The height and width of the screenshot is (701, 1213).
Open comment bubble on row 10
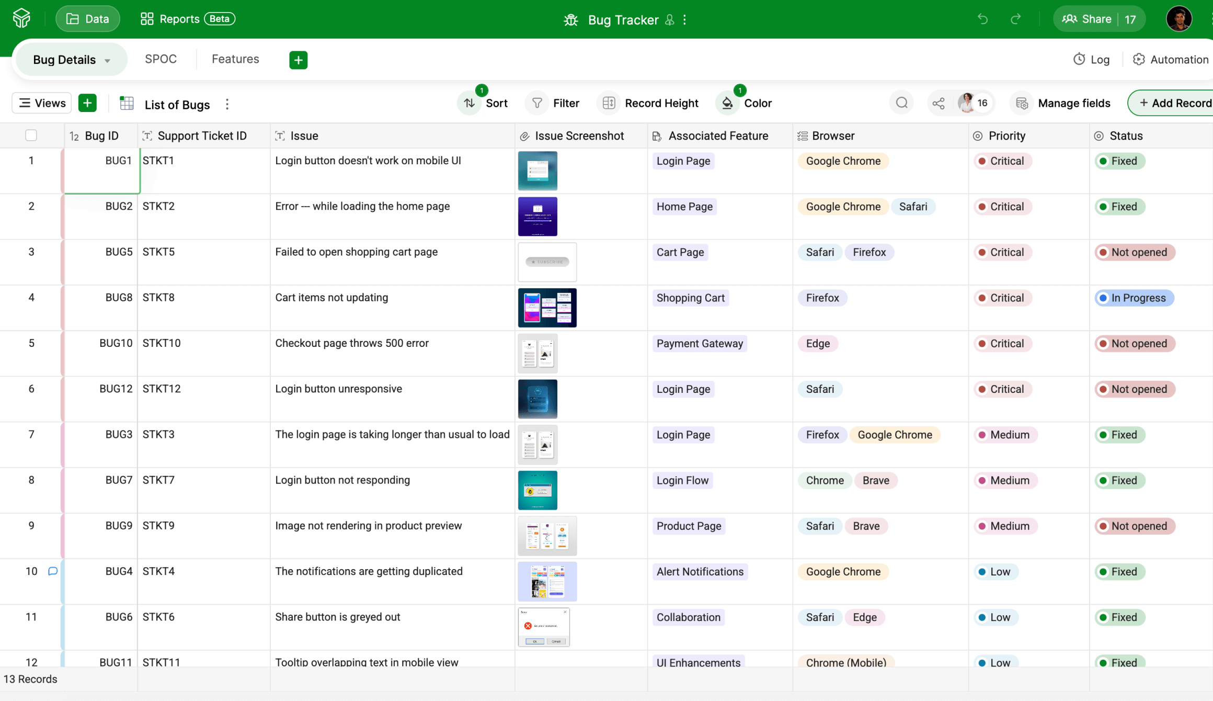[53, 571]
